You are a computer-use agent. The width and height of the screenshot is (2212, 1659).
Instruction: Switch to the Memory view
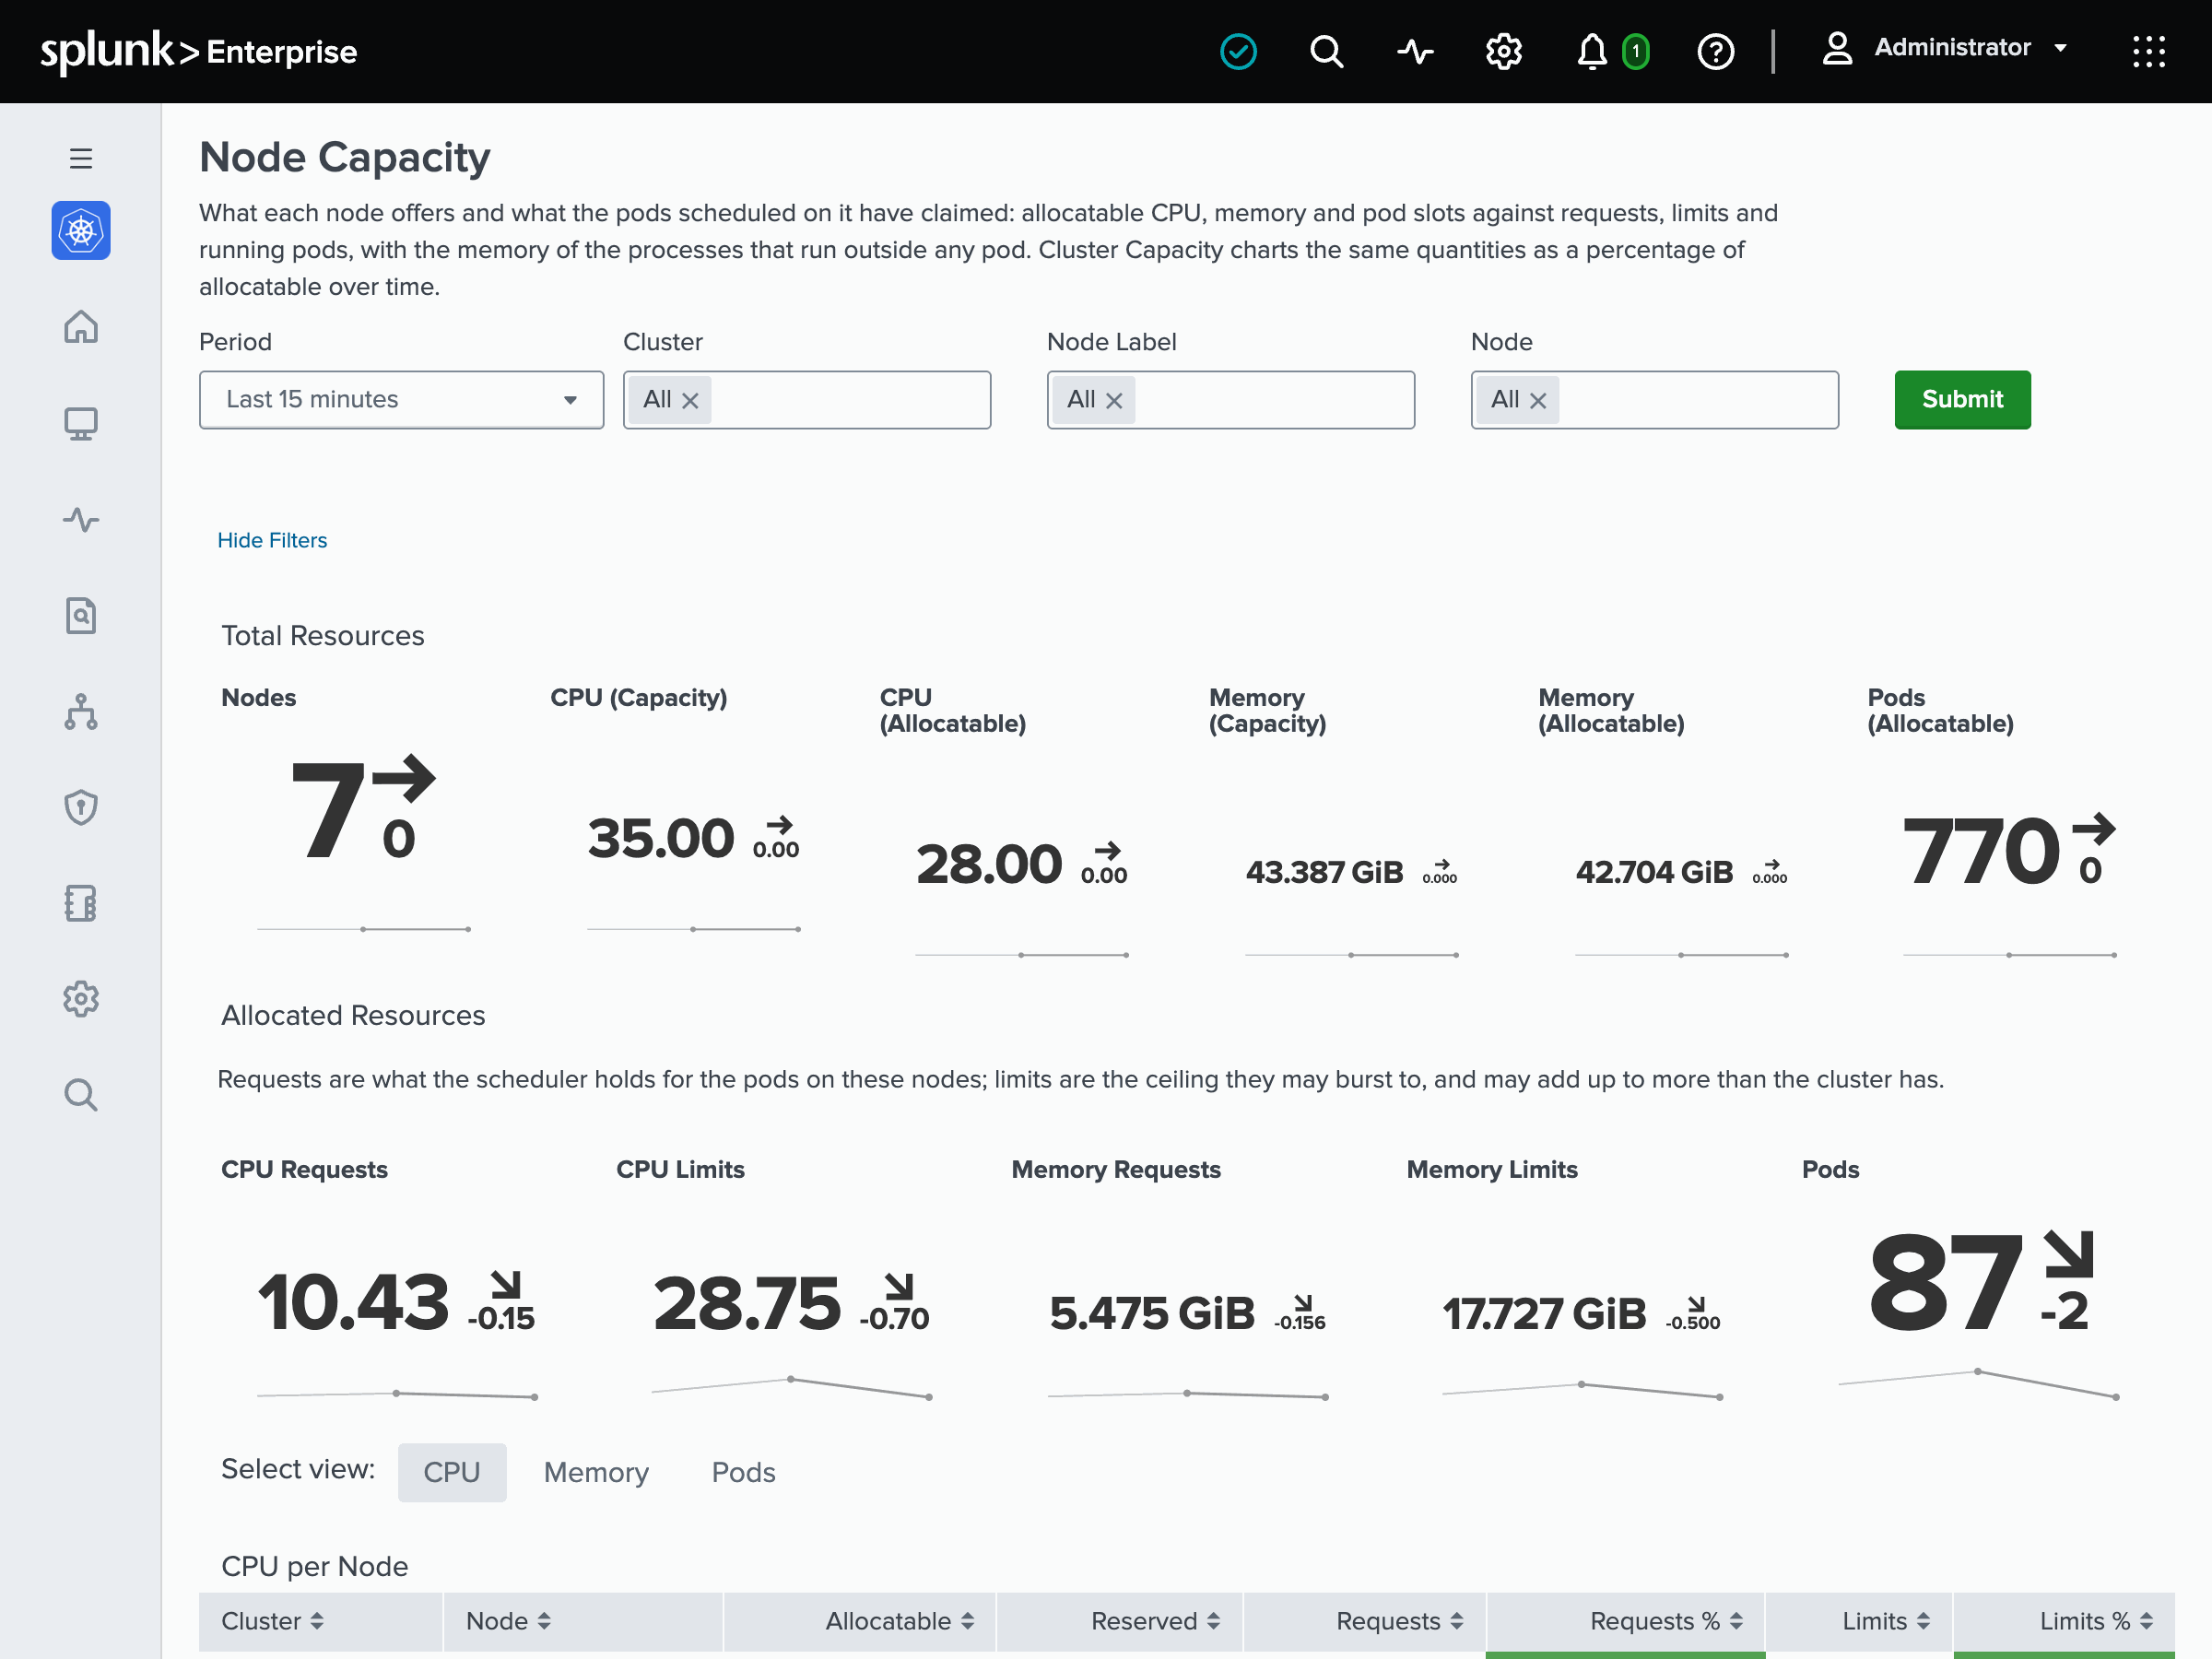(596, 1472)
